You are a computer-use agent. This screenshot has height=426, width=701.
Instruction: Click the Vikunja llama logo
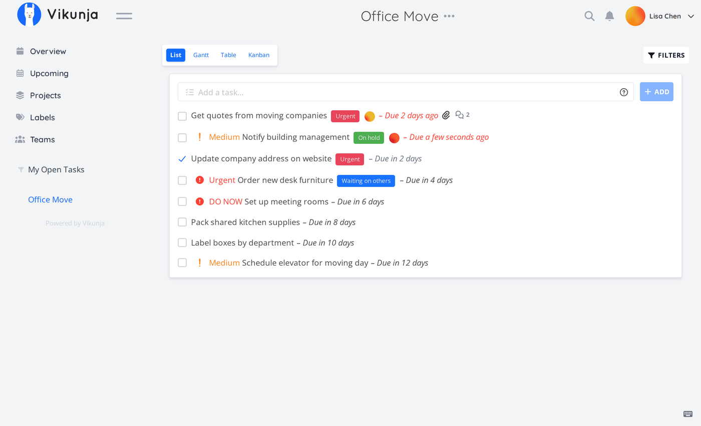[x=29, y=15]
